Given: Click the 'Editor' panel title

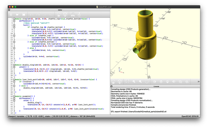Looking at the screenshot, I should tap(60, 10).
